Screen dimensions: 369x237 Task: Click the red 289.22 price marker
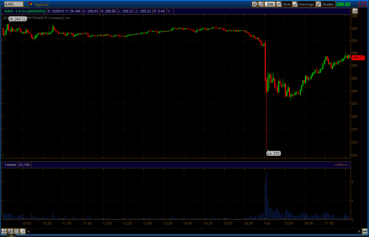point(358,58)
